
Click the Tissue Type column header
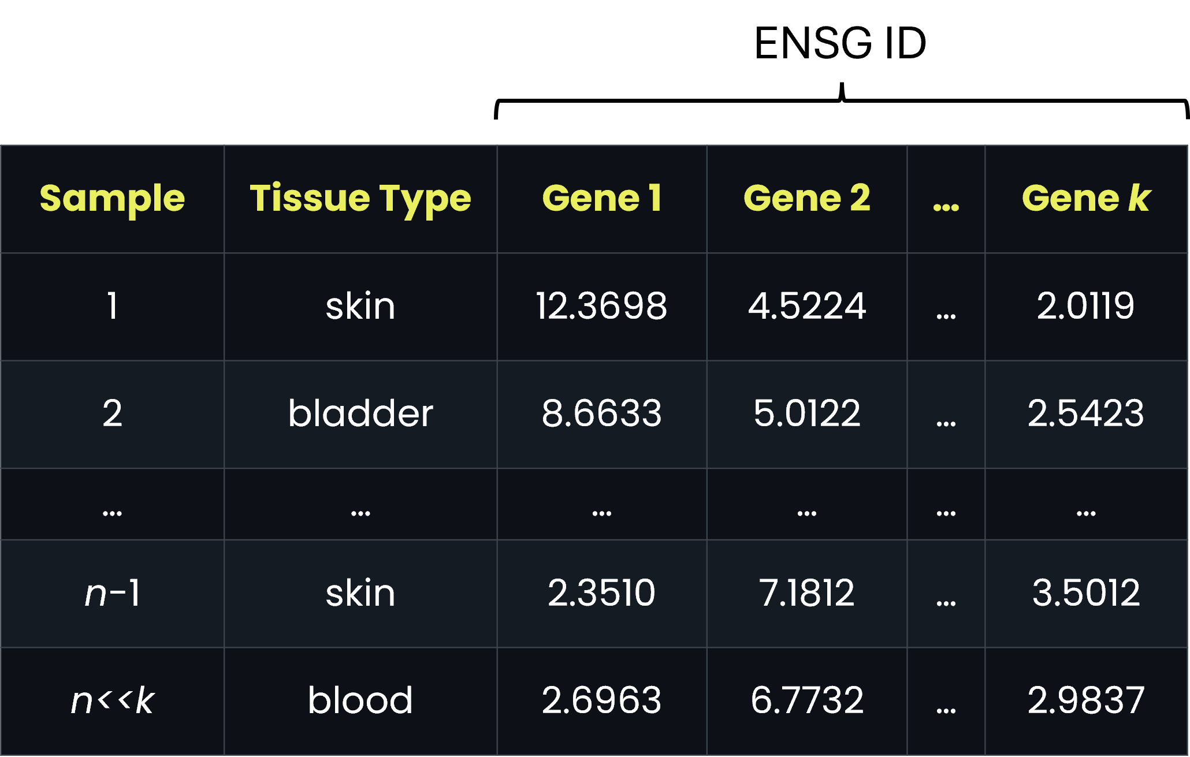pos(360,199)
